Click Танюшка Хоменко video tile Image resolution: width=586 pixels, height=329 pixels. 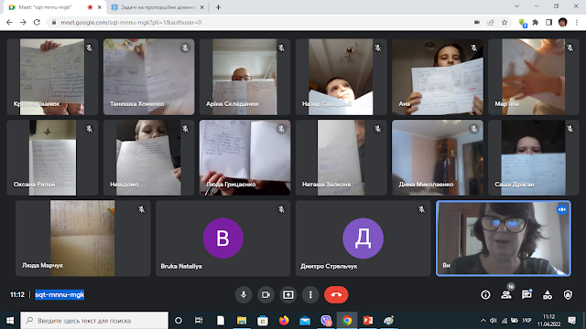tap(148, 77)
